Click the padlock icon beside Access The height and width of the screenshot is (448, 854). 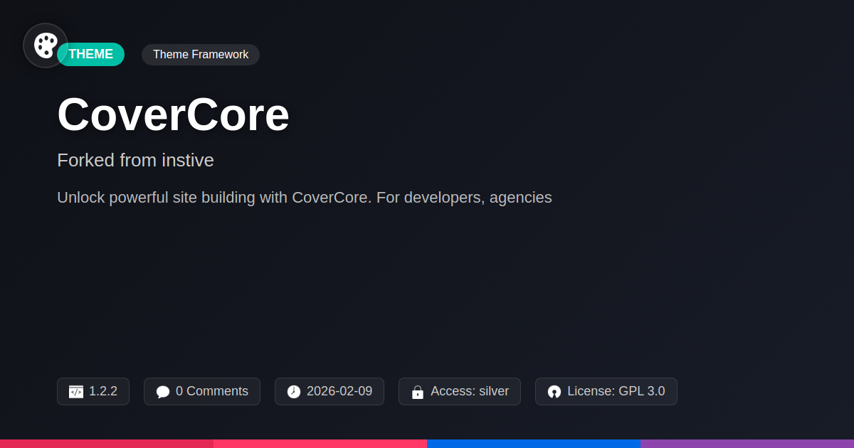tap(418, 392)
